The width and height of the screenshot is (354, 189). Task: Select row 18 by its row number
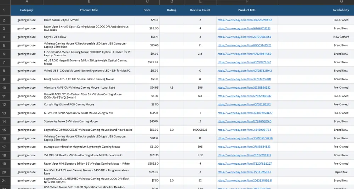5,155
